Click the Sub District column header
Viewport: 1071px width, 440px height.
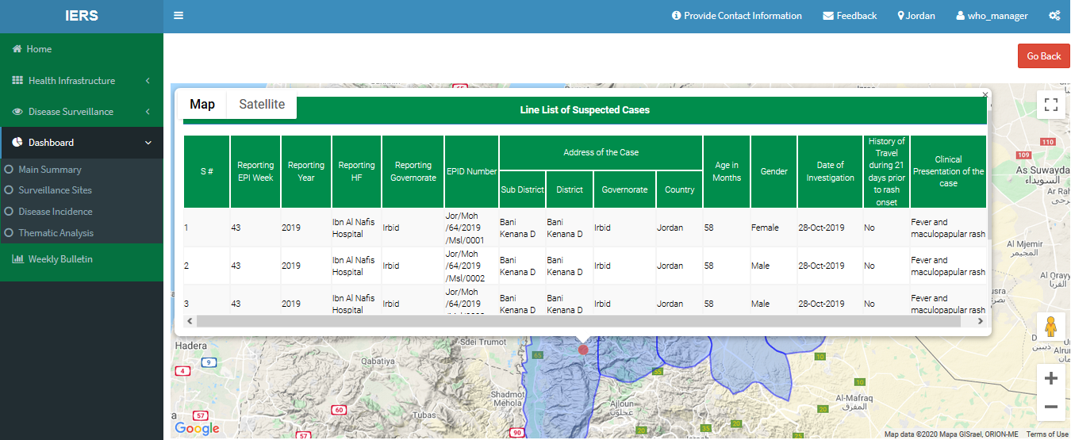[x=523, y=190]
